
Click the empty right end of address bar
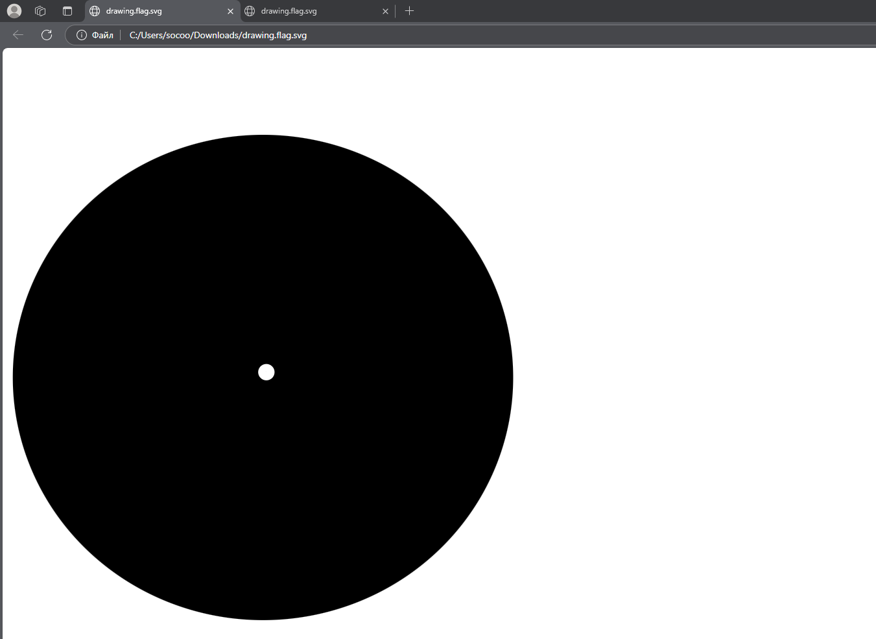coord(648,35)
